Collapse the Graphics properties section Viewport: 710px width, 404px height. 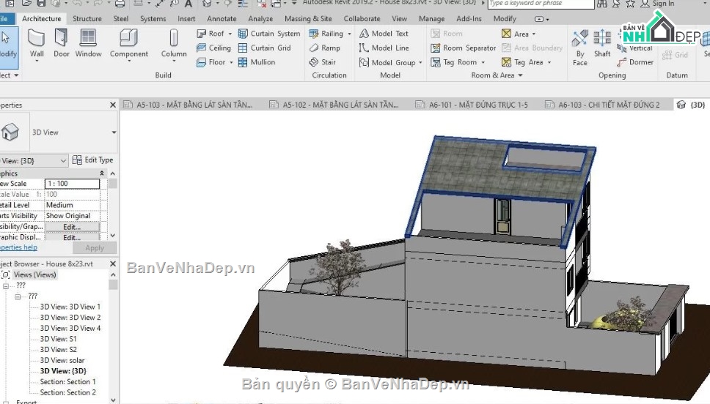[x=102, y=173]
